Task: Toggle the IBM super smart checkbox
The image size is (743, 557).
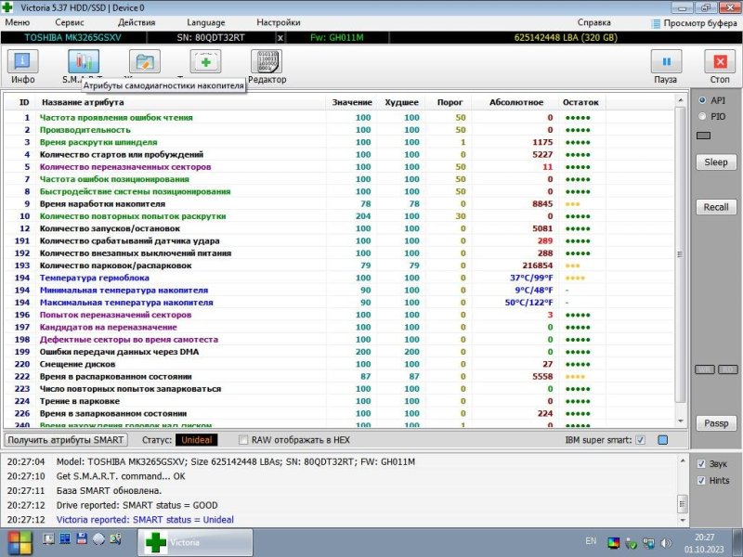Action: [641, 439]
